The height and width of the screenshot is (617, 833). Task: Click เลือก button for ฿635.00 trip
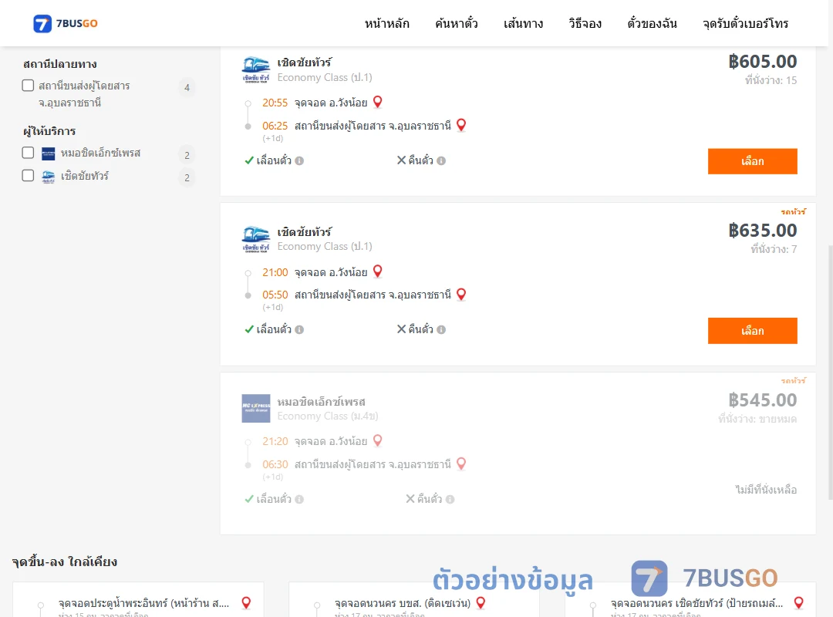pyautogui.click(x=752, y=331)
